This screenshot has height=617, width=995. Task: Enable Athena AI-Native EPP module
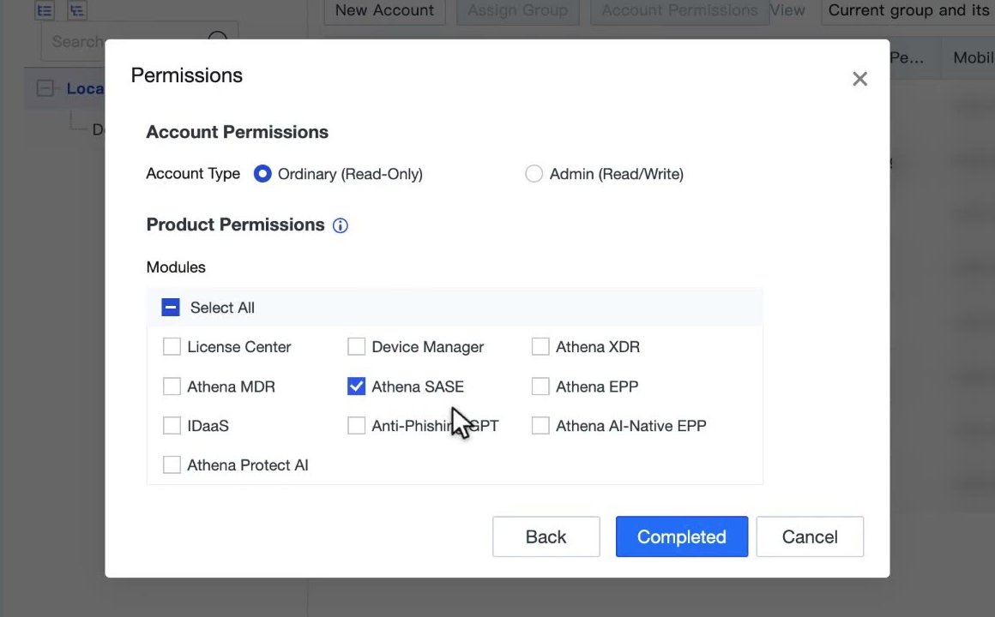[540, 426]
